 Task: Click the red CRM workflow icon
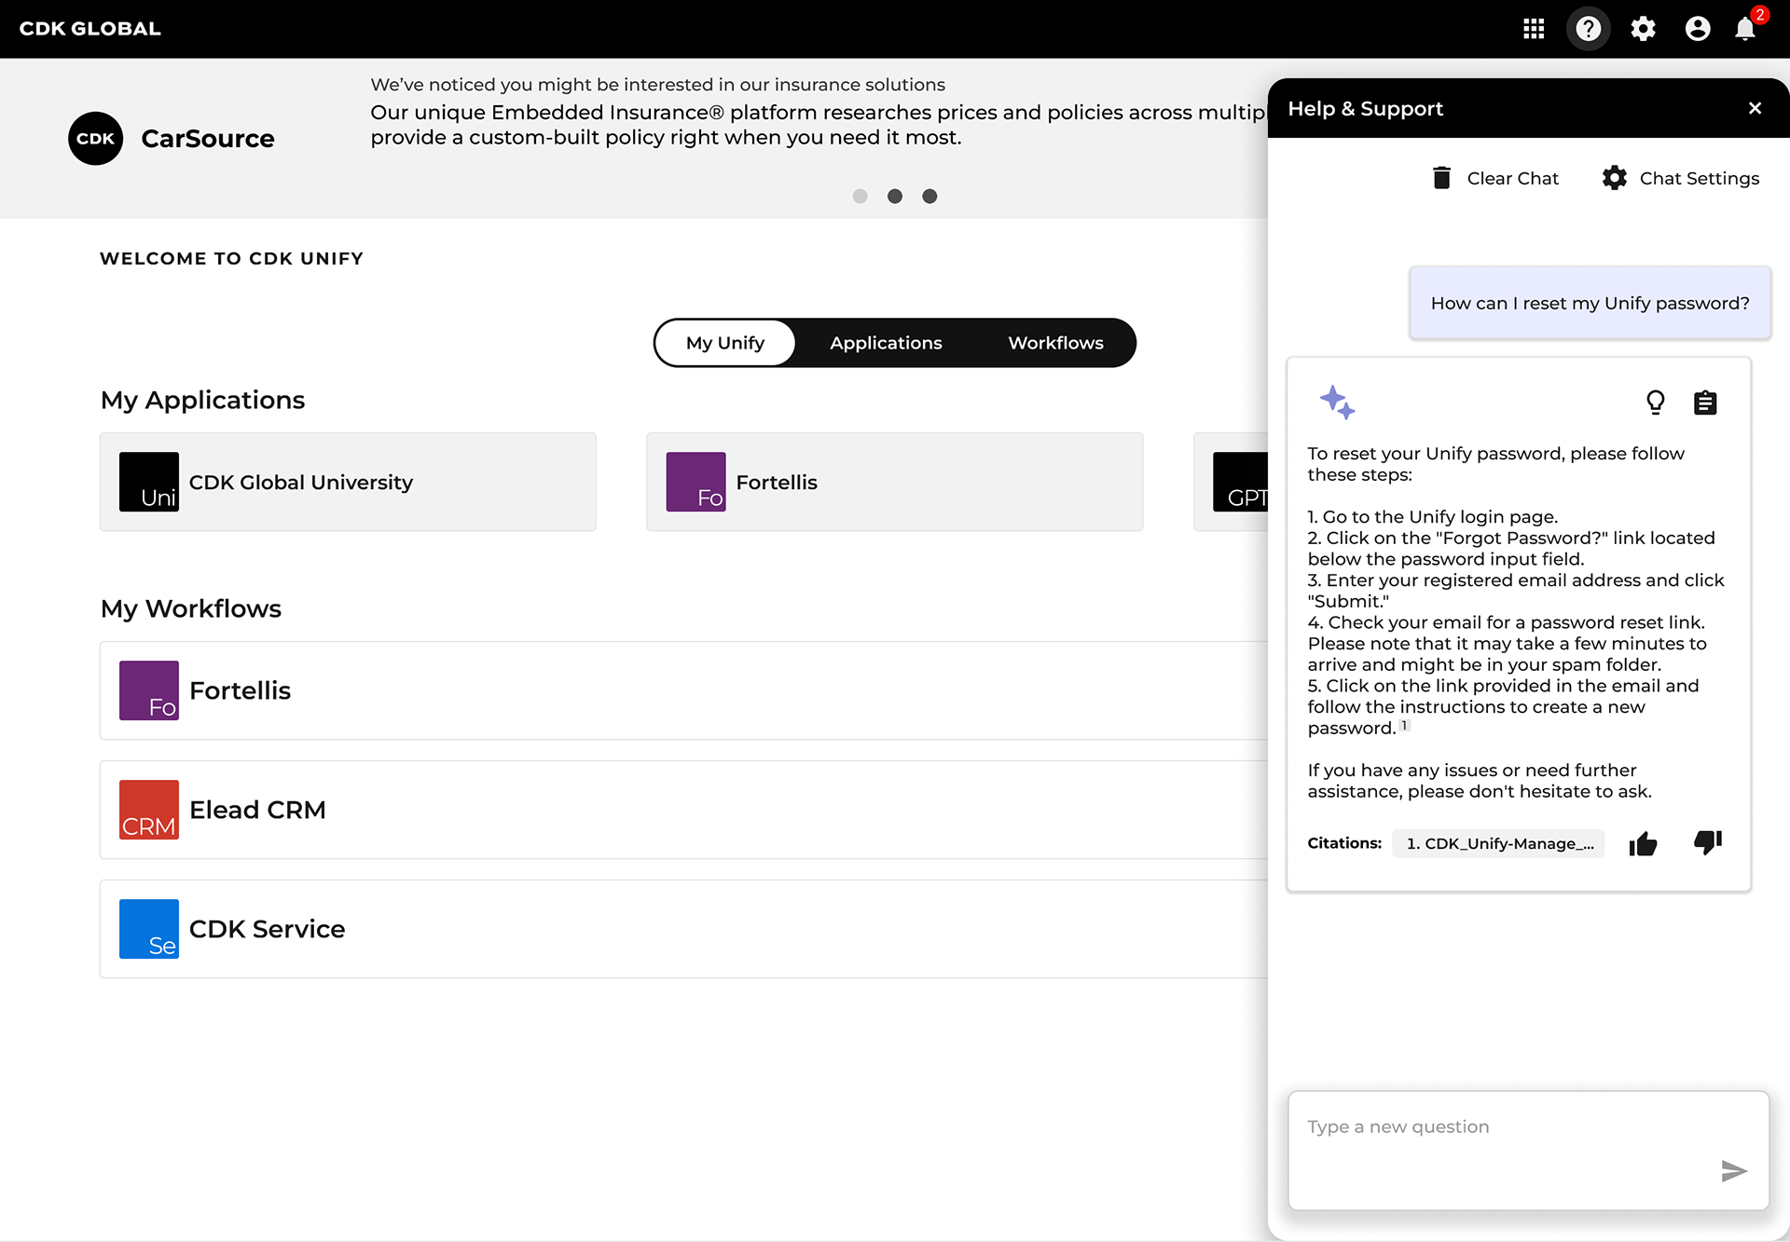point(149,810)
